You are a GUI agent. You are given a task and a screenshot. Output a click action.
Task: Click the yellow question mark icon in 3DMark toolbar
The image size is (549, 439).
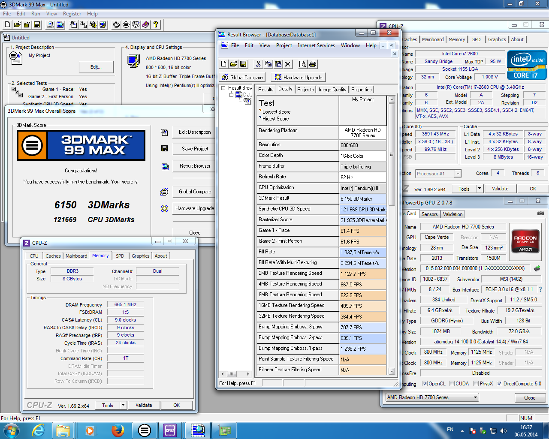156,25
